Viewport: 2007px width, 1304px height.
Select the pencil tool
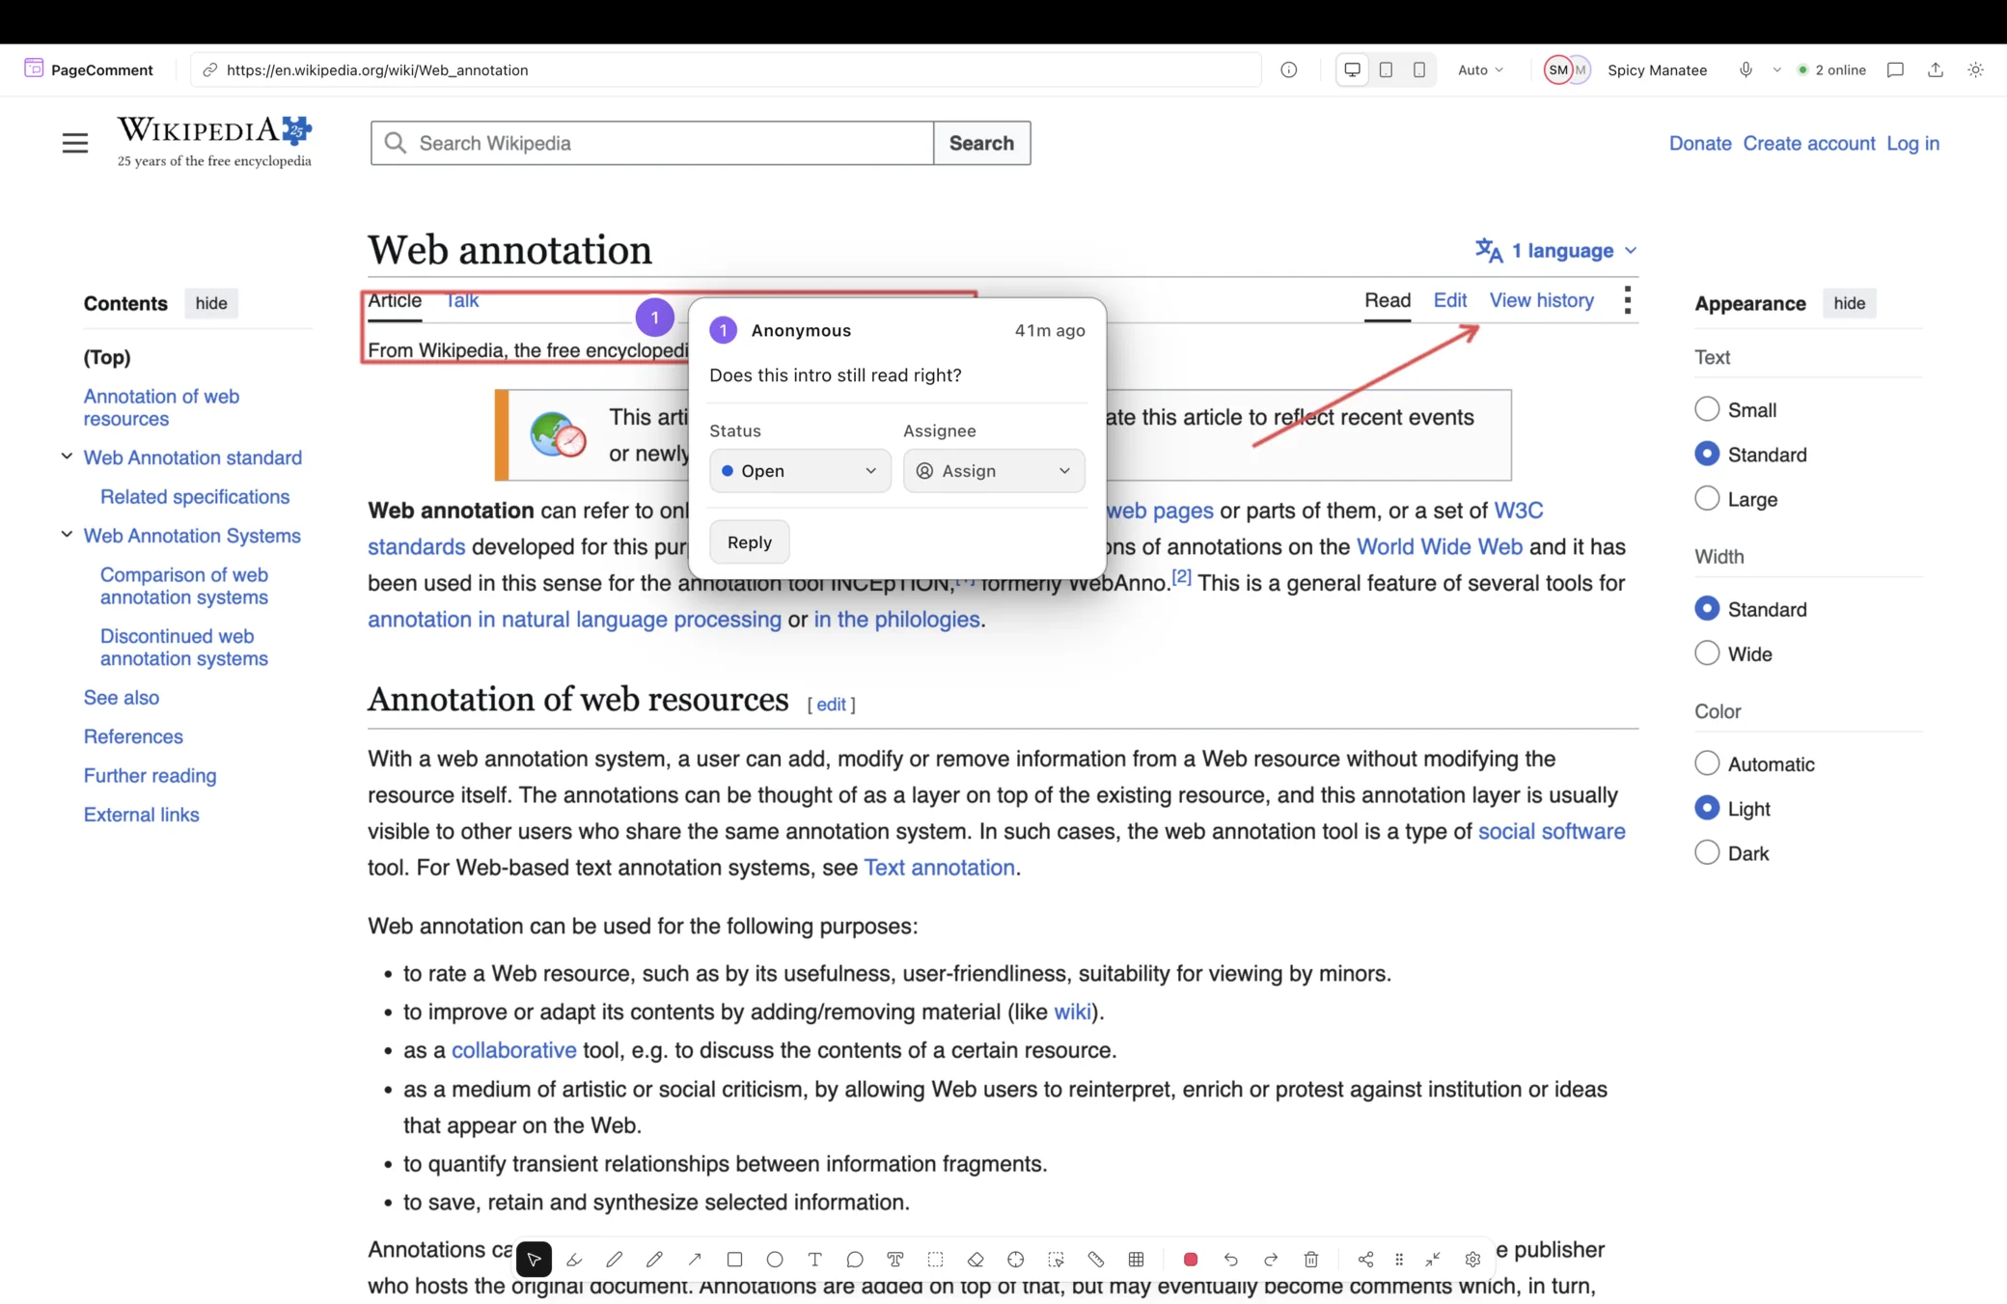(x=654, y=1259)
